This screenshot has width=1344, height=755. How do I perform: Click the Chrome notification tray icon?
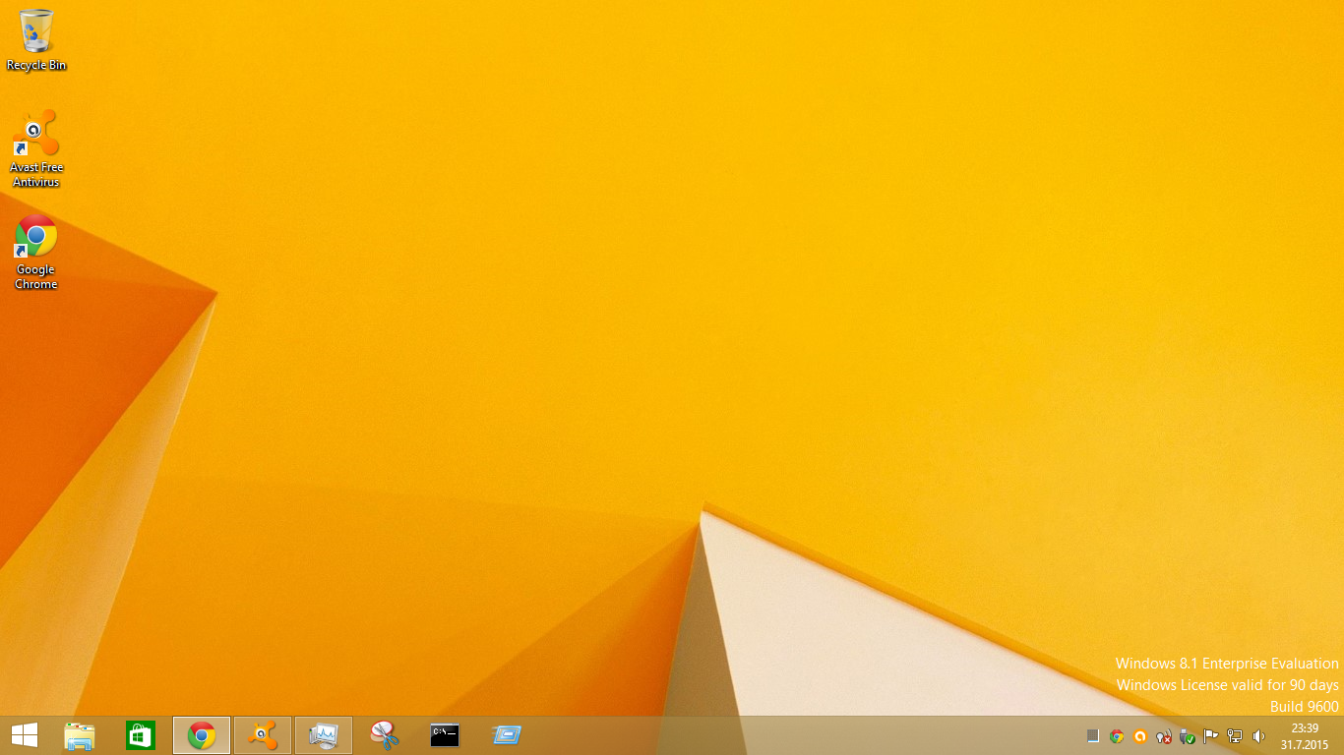(1117, 735)
